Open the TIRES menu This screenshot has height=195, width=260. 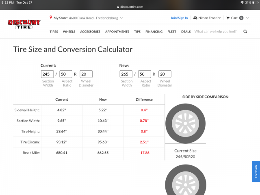pos(54,32)
